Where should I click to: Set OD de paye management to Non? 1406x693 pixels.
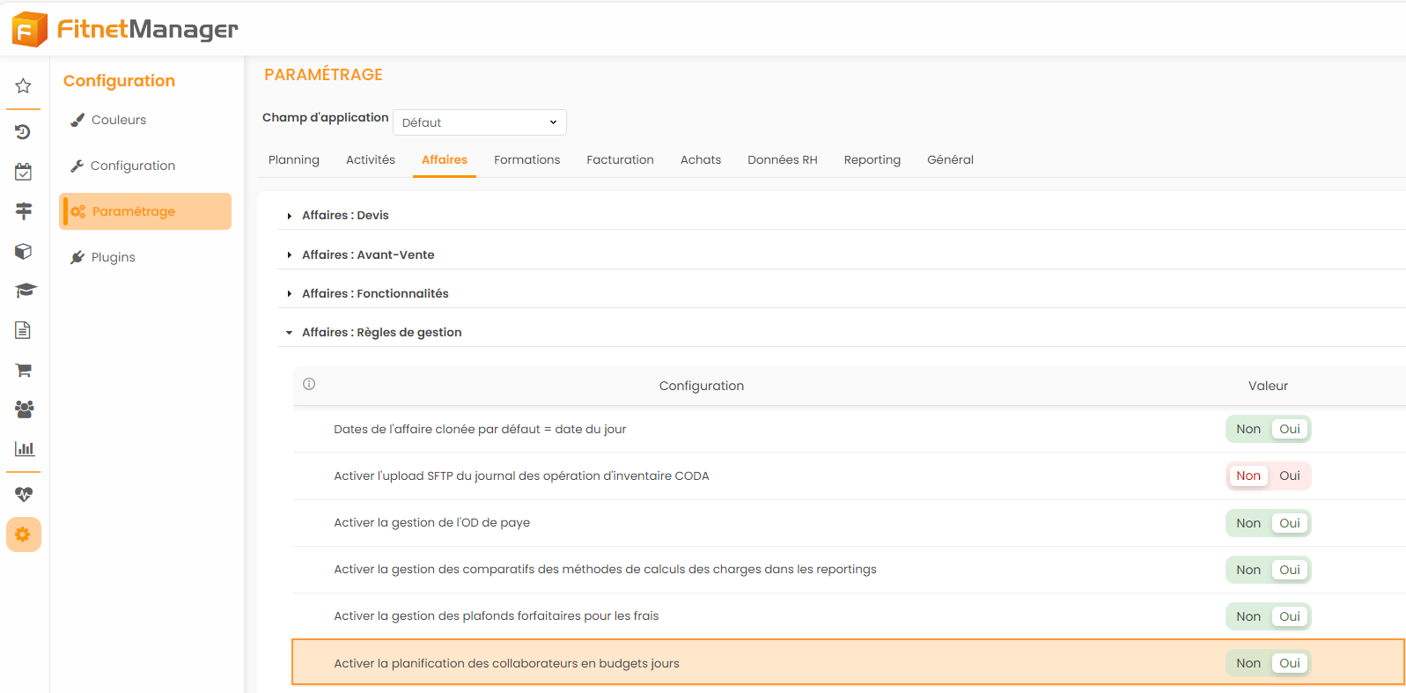pyautogui.click(x=1248, y=523)
